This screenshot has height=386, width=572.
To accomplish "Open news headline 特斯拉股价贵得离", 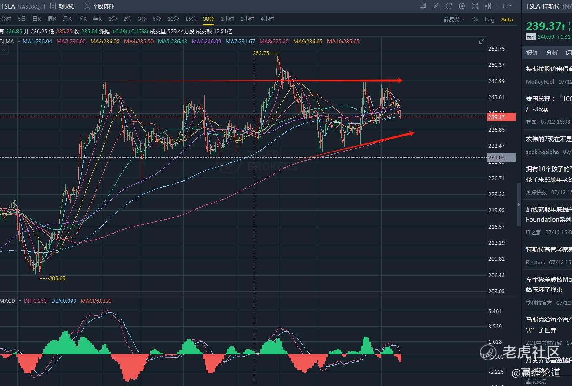I will [x=549, y=69].
